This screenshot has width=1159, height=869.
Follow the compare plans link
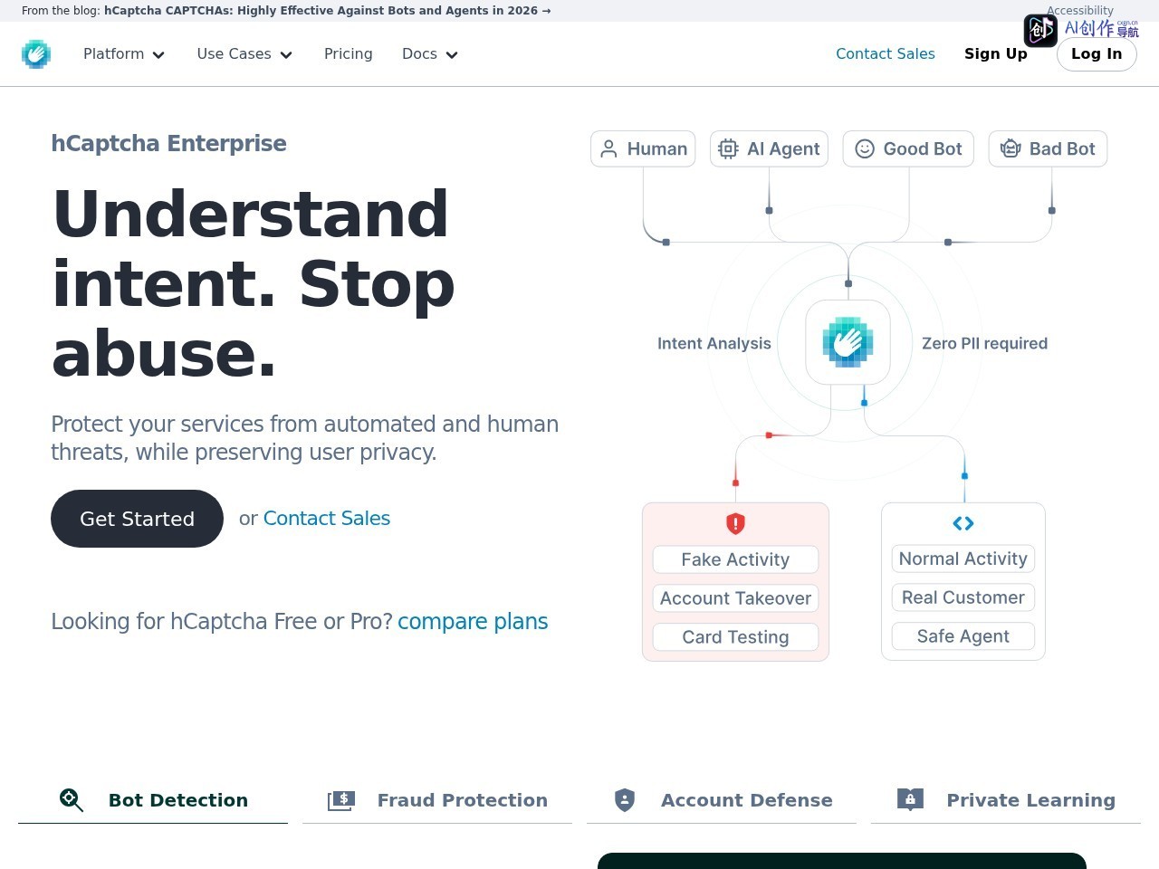tap(473, 622)
